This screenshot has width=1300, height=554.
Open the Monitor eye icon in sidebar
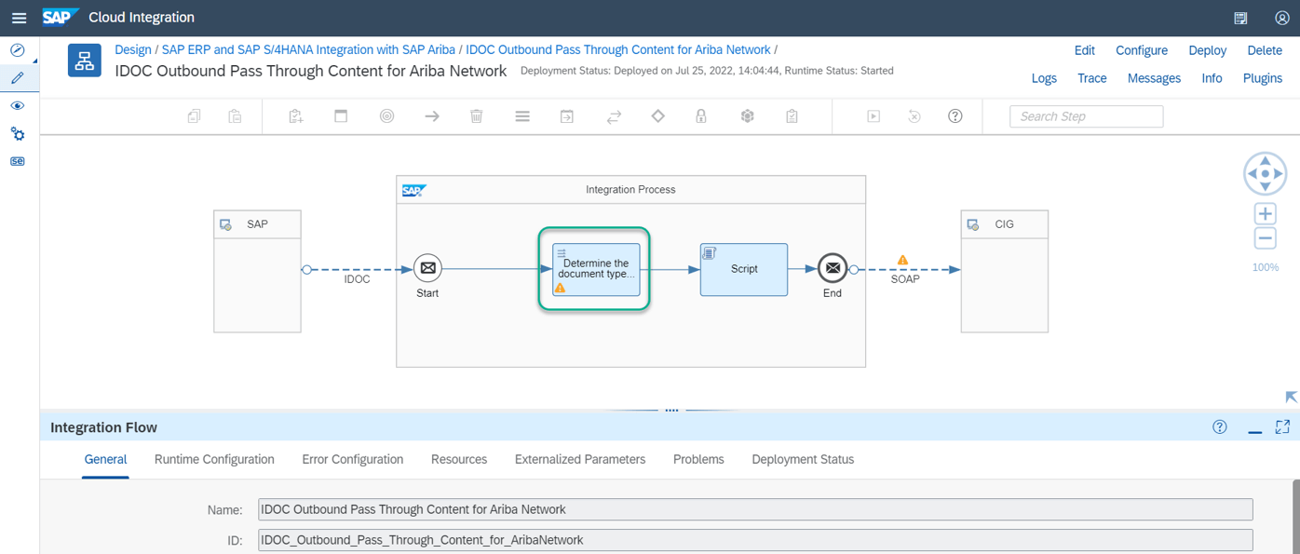pyautogui.click(x=17, y=106)
